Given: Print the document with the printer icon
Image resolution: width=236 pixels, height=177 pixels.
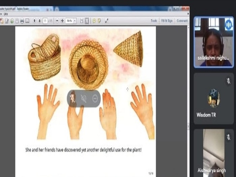Looking at the screenshot, I should coord(22,21).
